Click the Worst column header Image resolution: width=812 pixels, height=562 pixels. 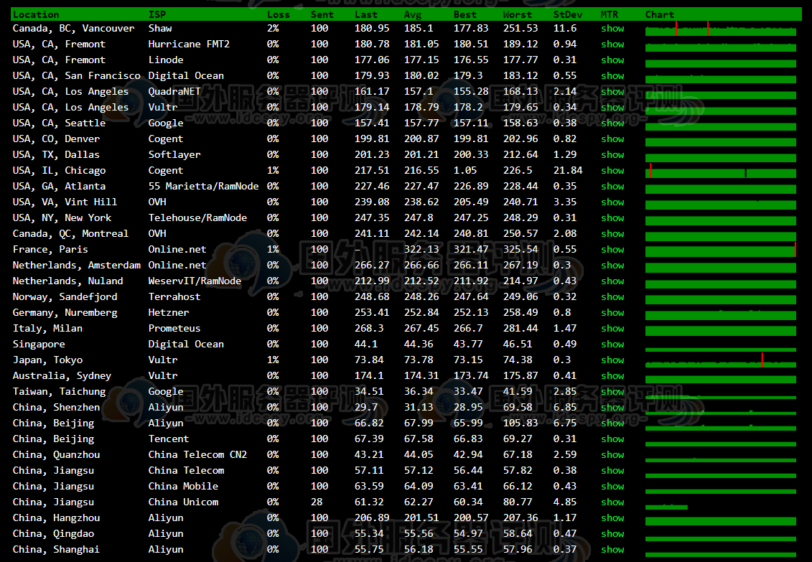point(518,14)
